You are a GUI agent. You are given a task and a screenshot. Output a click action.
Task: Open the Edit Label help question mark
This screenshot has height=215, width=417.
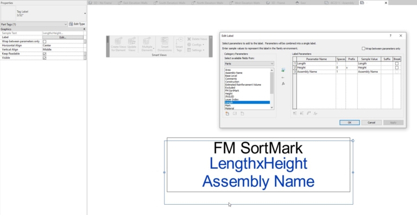390,36
